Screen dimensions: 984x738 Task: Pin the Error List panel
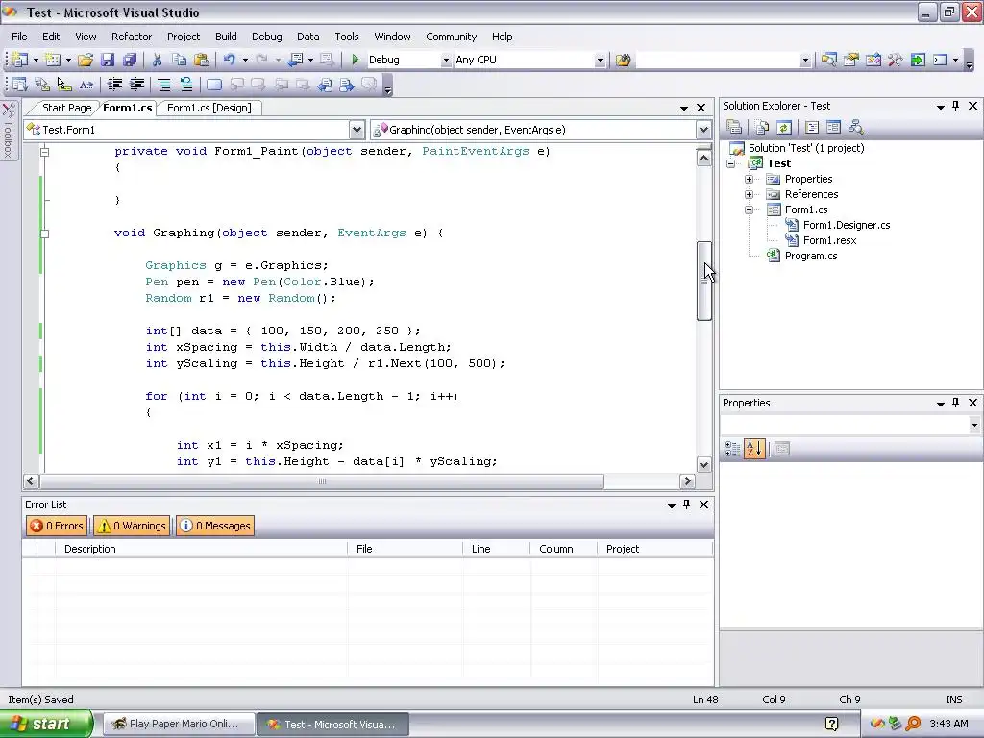tap(686, 504)
